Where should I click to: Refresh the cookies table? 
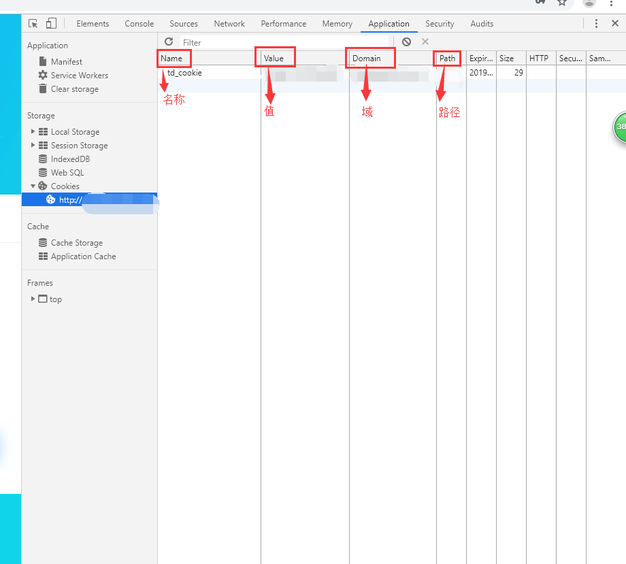coord(169,42)
